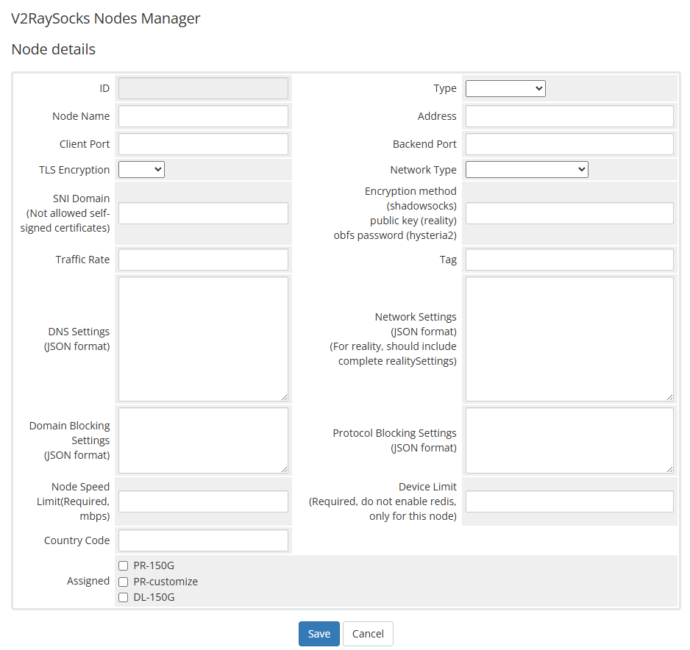
Task: Select the Tag input field
Action: coord(569,260)
